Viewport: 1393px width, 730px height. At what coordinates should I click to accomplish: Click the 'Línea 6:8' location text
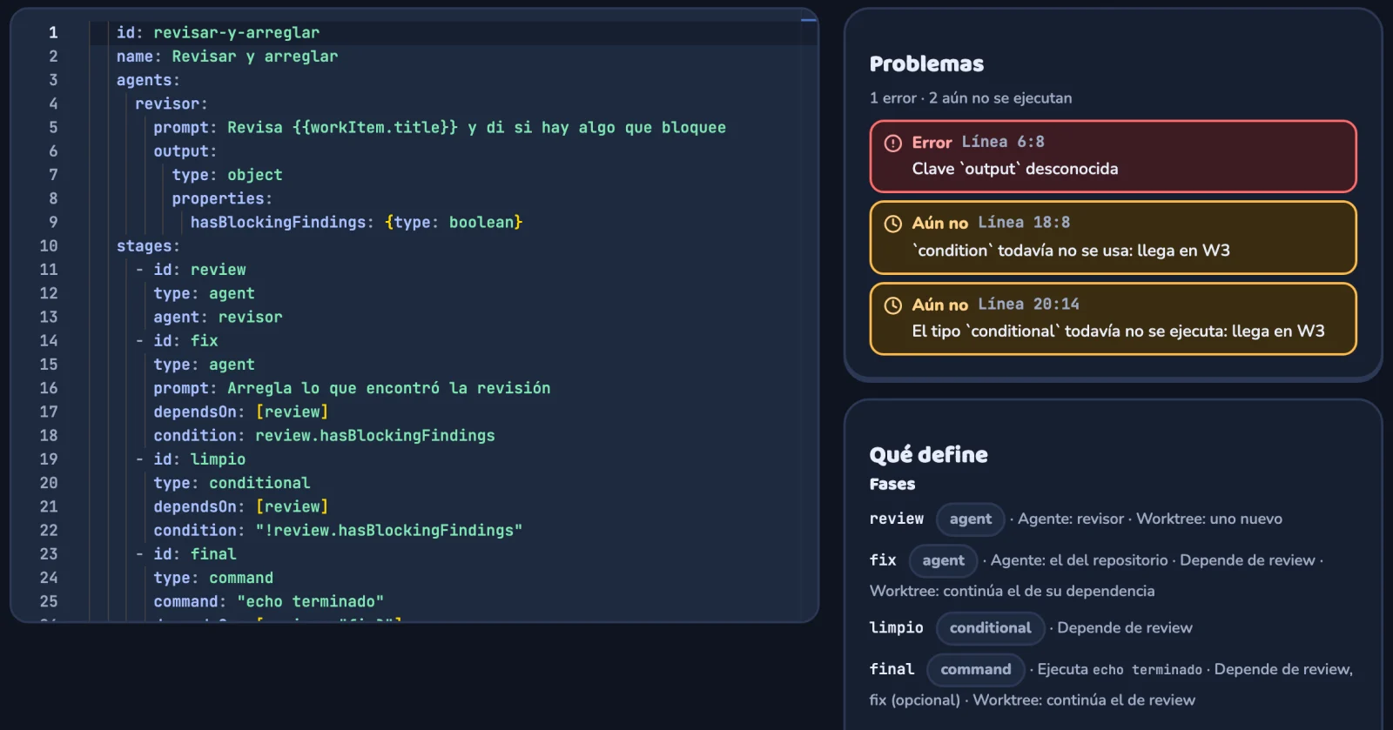pos(1003,142)
